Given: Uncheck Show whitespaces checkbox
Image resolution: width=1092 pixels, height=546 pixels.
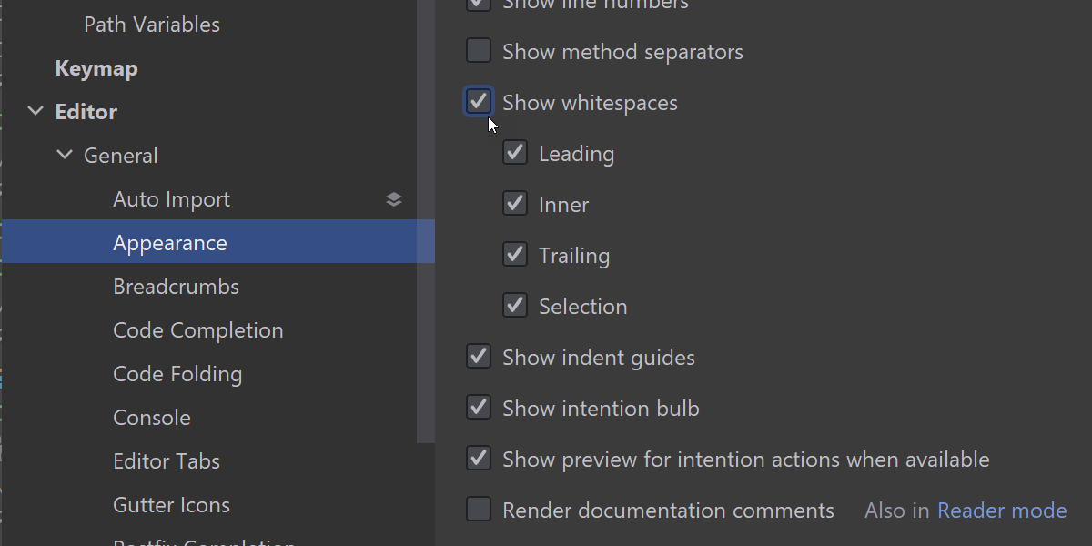Looking at the screenshot, I should pyautogui.click(x=479, y=102).
